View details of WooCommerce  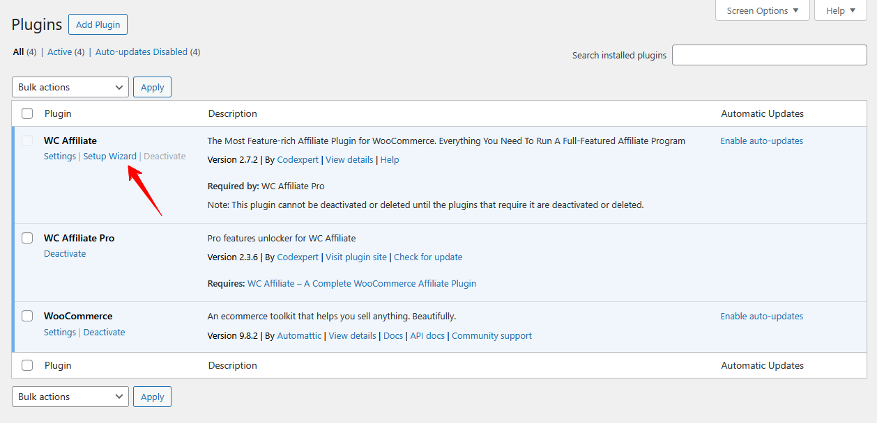pyautogui.click(x=353, y=336)
